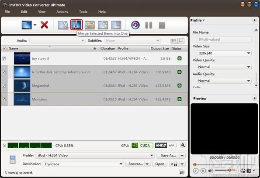This screenshot has width=260, height=178.
Task: Click Merge Selected Items into One icon
Action: point(76,25)
